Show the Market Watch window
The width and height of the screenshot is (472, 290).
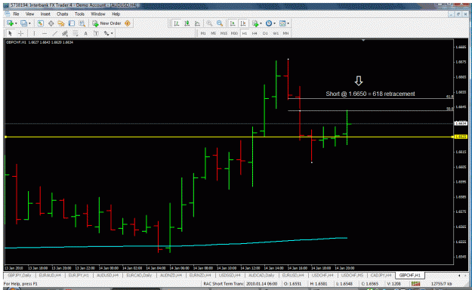pyautogui.click(x=40, y=23)
